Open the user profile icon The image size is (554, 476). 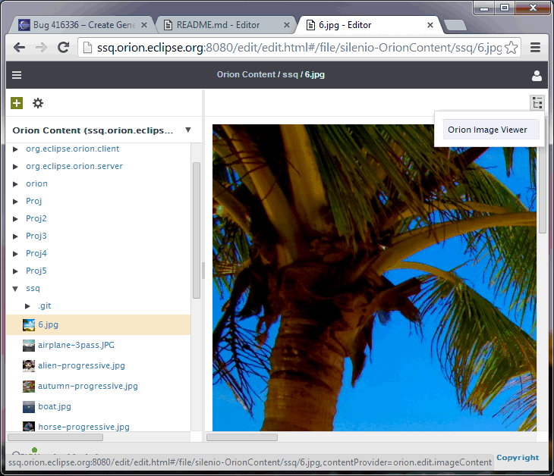[x=537, y=75]
